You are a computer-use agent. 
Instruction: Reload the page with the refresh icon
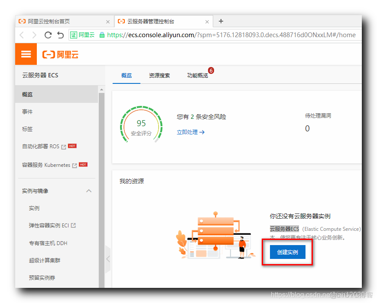(48, 35)
